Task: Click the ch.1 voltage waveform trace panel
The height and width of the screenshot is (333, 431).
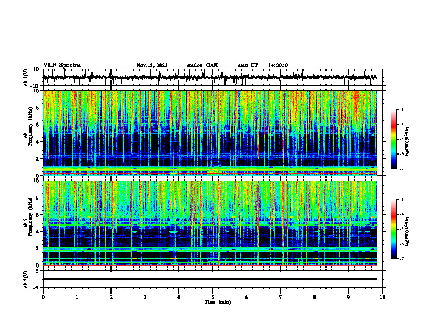Action: coord(213,77)
